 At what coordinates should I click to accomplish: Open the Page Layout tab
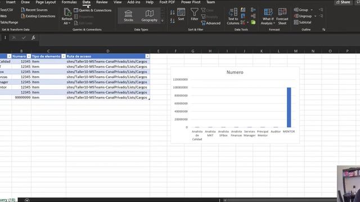click(x=46, y=2)
